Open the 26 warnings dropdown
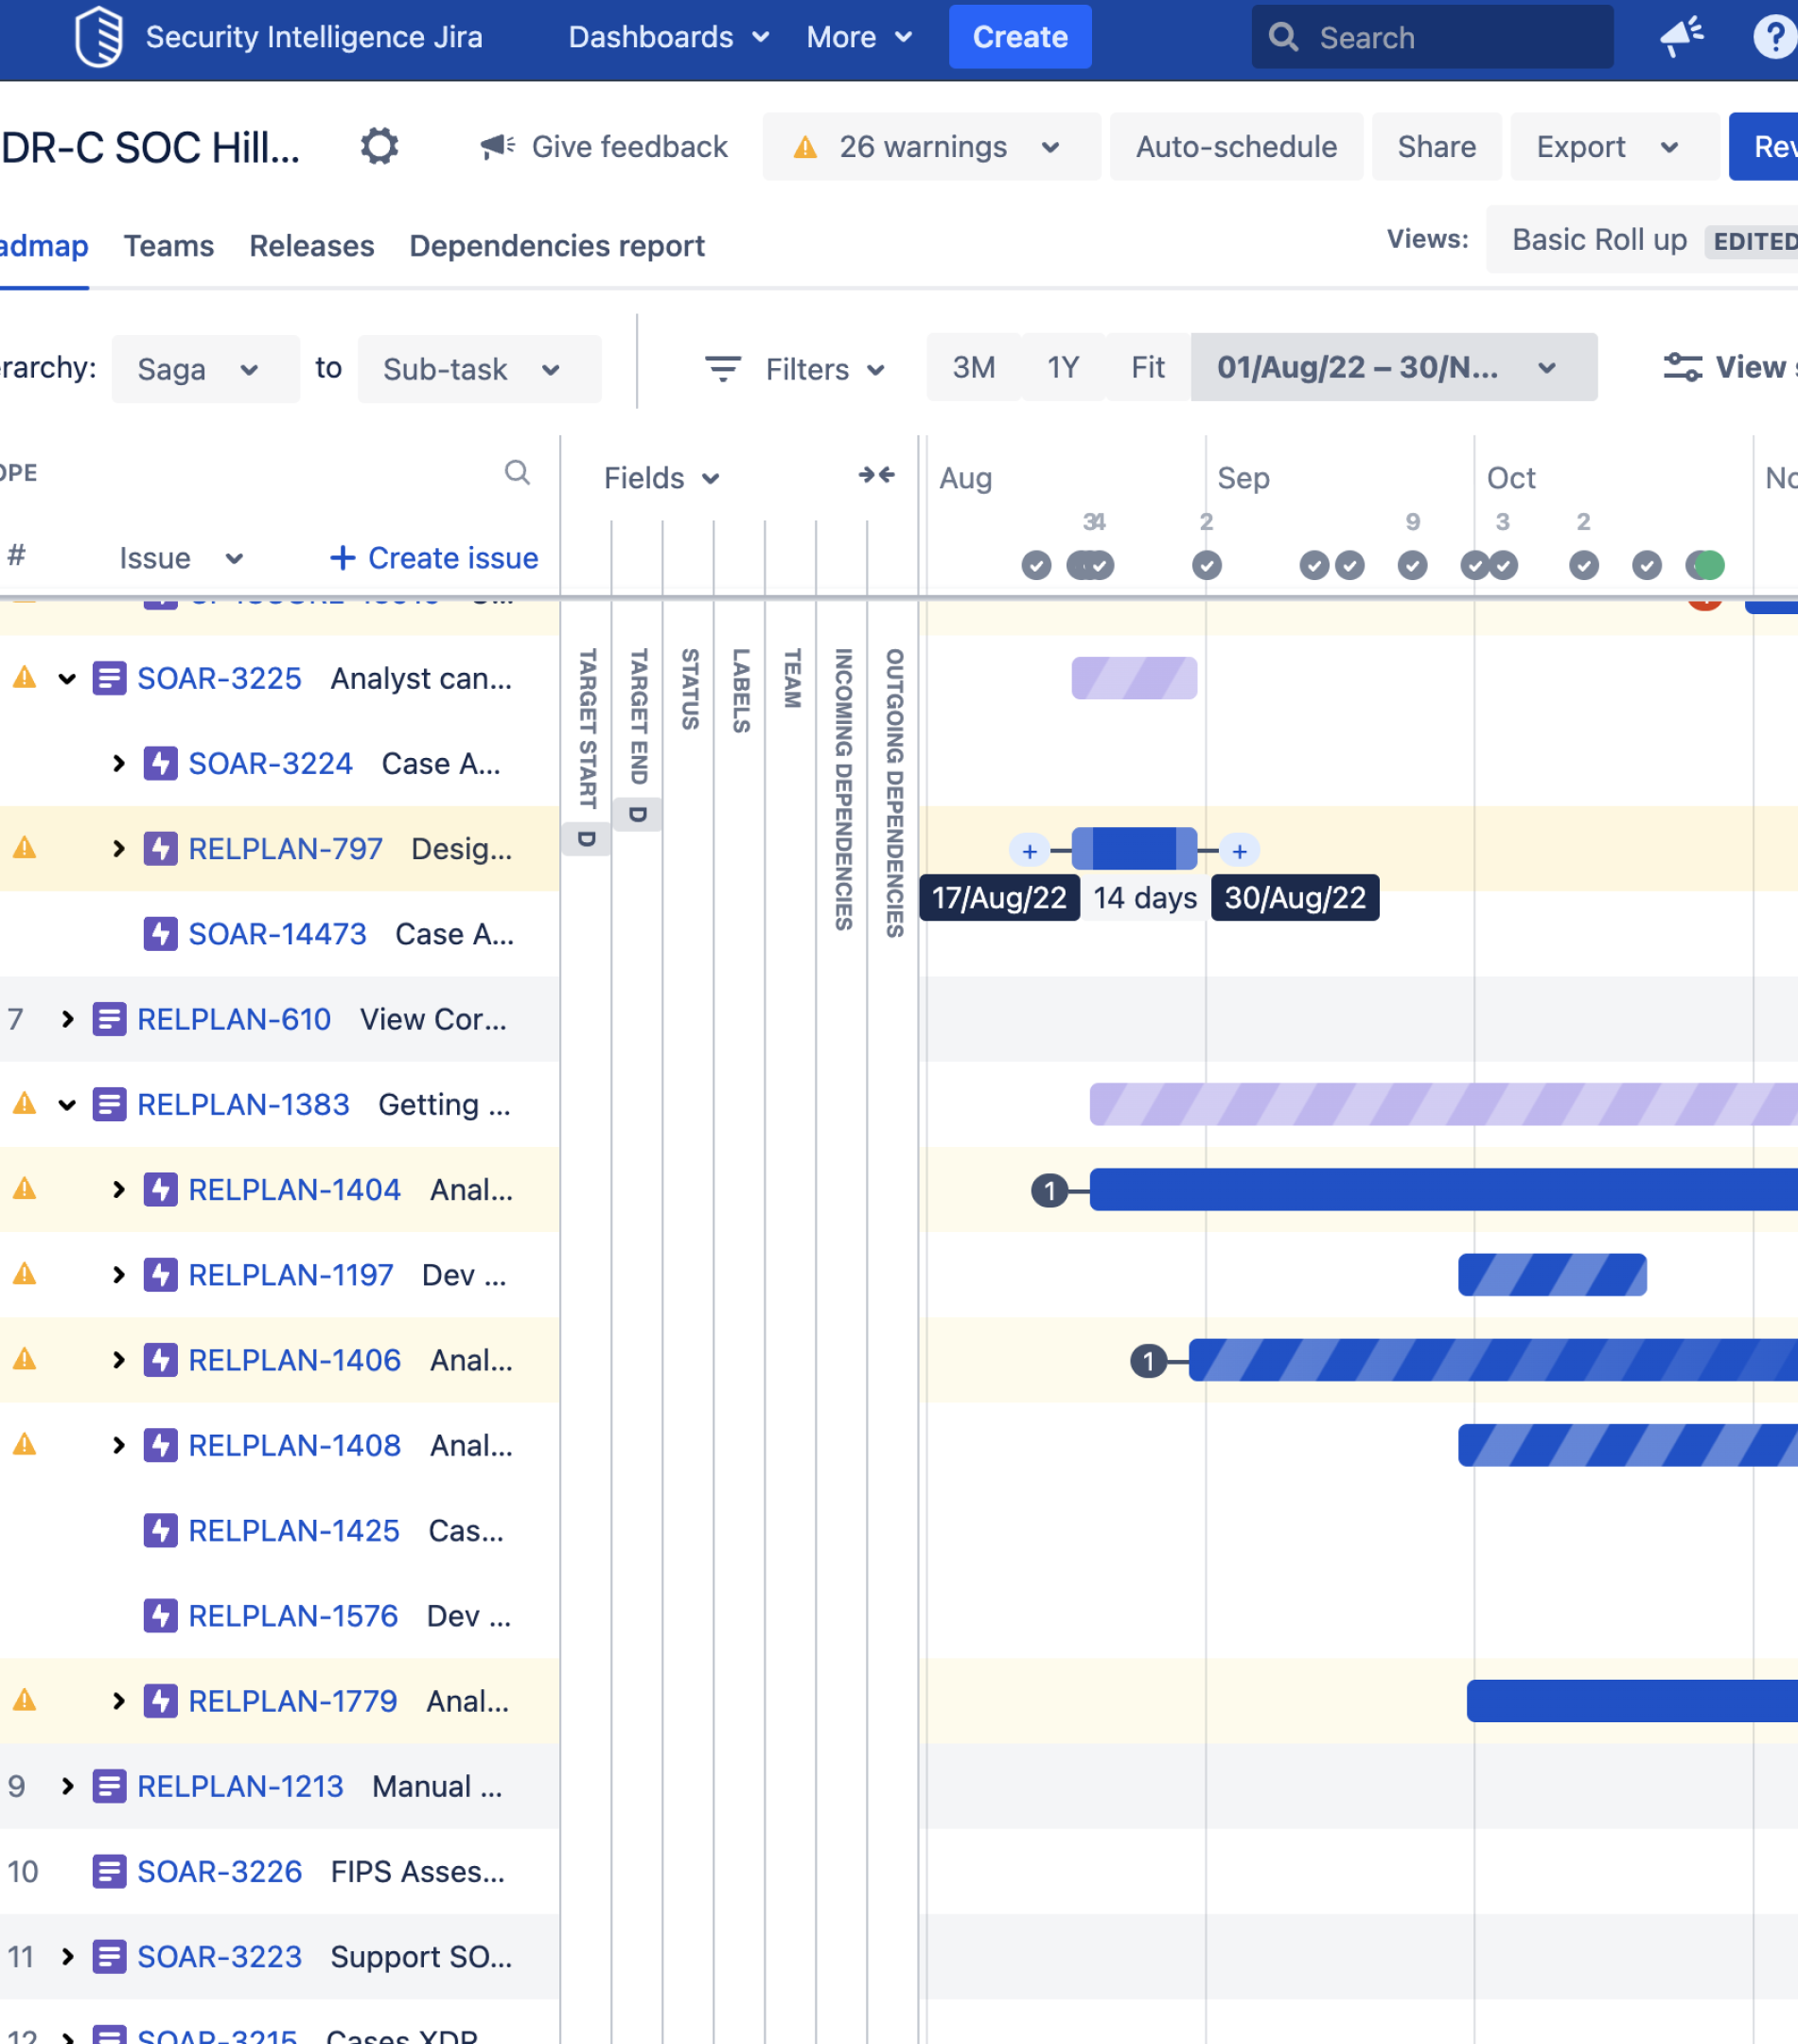Image resolution: width=1798 pixels, height=2044 pixels. click(x=931, y=147)
